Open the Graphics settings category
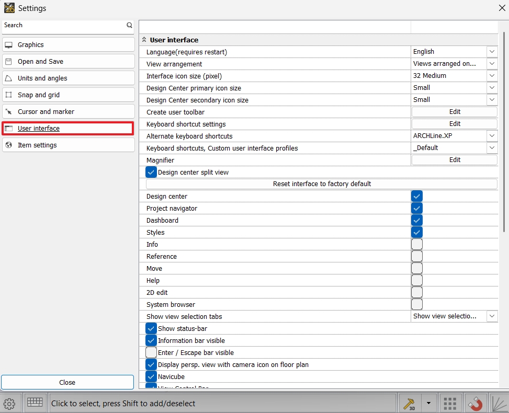The height and width of the screenshot is (413, 509). click(68, 45)
